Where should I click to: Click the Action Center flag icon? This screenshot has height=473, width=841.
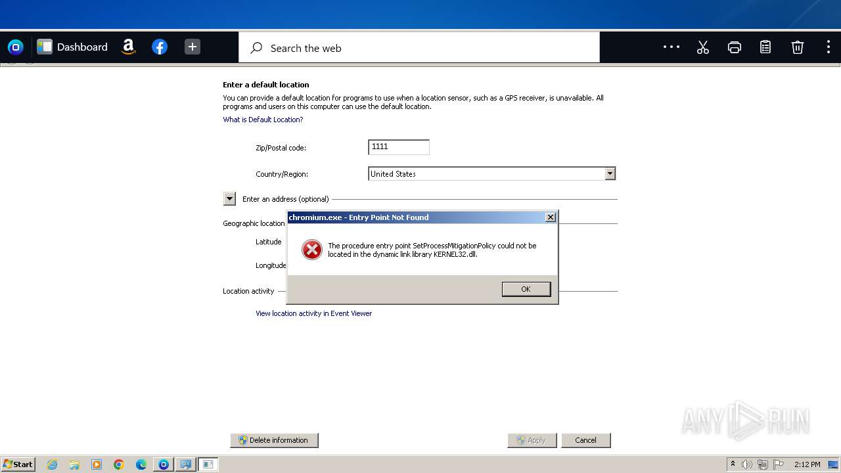pos(779,464)
